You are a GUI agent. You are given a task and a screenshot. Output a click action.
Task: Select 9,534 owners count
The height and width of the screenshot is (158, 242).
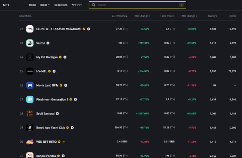coord(213,29)
